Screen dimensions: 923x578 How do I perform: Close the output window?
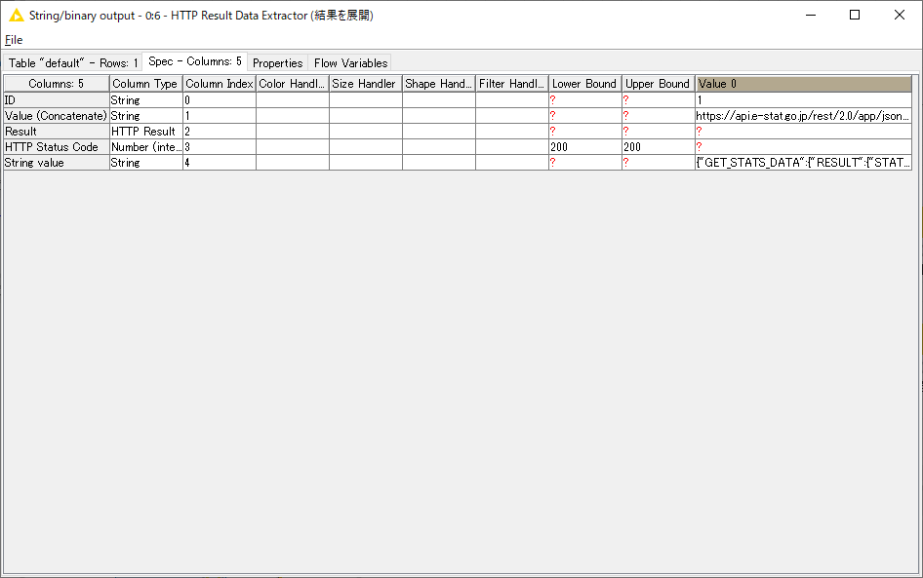[900, 15]
